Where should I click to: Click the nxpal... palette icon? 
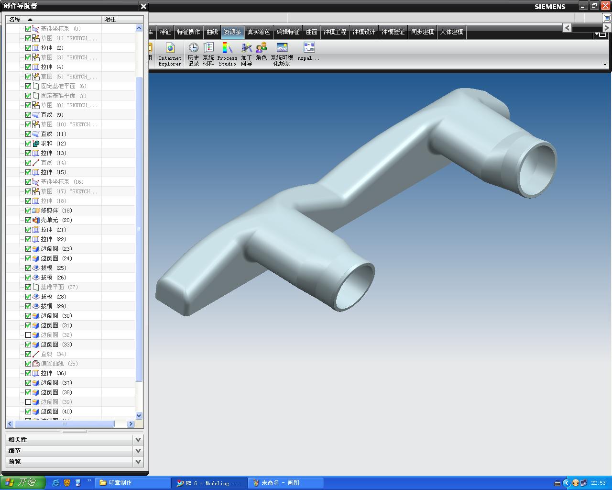[x=309, y=52]
